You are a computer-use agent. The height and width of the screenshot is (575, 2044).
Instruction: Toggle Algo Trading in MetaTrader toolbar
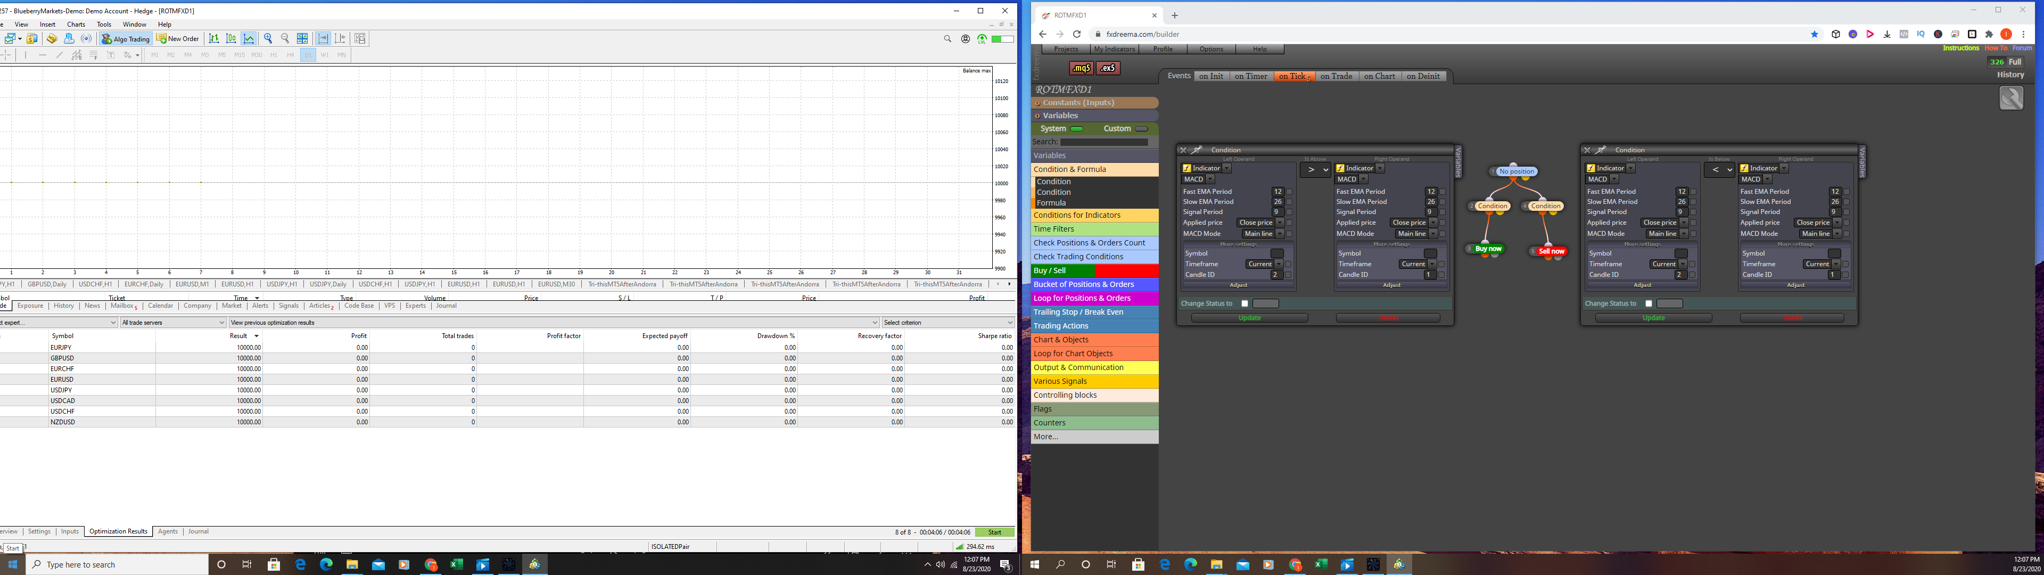(x=126, y=38)
